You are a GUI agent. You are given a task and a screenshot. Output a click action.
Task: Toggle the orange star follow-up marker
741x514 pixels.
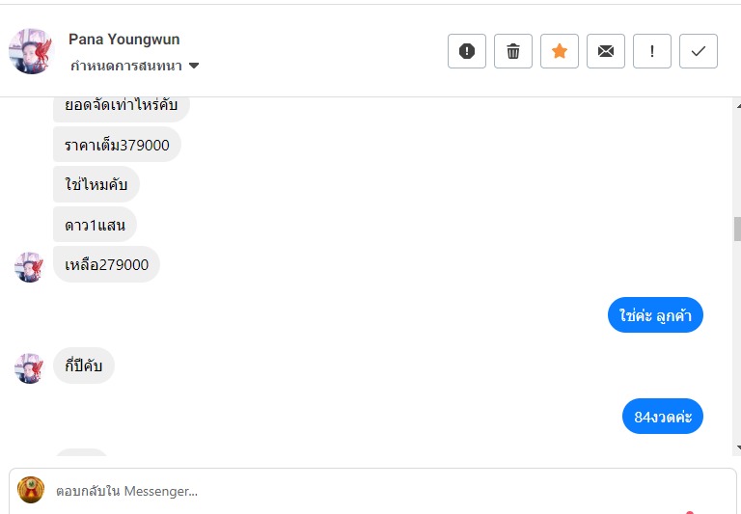click(560, 51)
